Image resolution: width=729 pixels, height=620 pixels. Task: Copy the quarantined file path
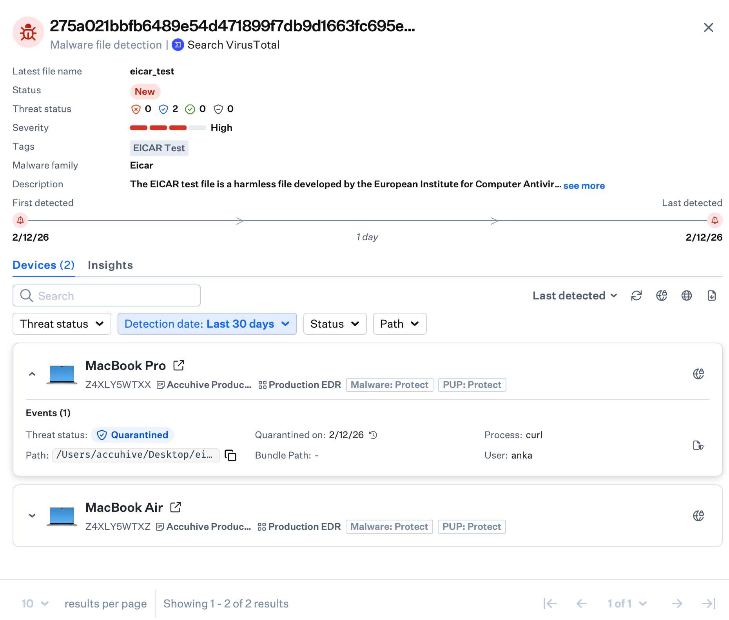pos(230,455)
